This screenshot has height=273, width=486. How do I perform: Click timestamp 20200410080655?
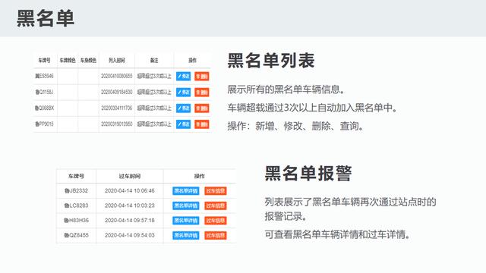[x=116, y=76]
